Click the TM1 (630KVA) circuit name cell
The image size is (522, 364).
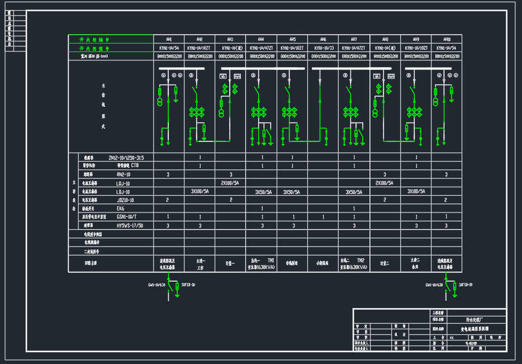pyautogui.click(x=261, y=264)
